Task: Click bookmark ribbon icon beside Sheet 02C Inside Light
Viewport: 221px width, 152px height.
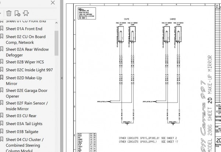Action: click(1, 69)
